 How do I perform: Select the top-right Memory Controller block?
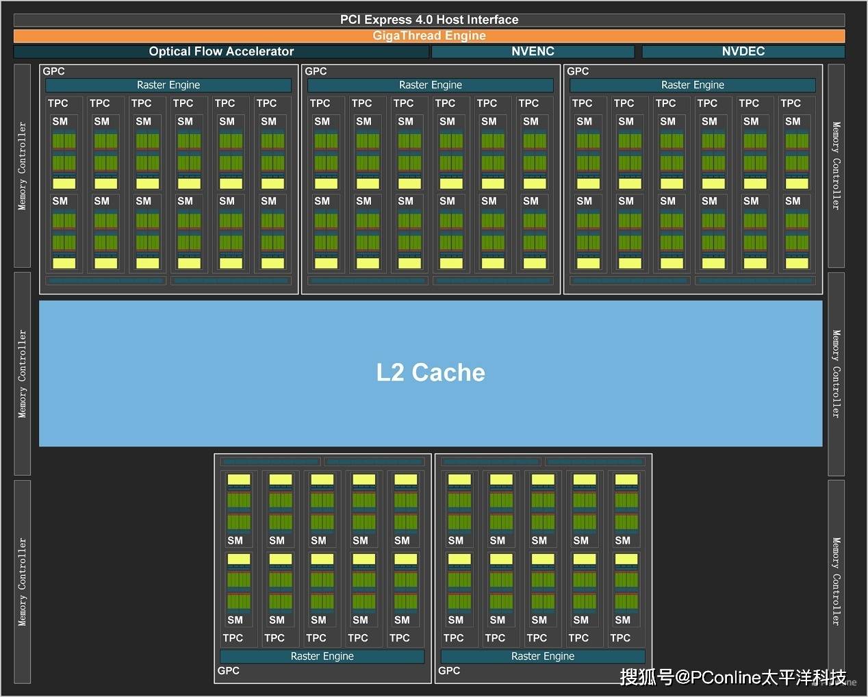836,166
